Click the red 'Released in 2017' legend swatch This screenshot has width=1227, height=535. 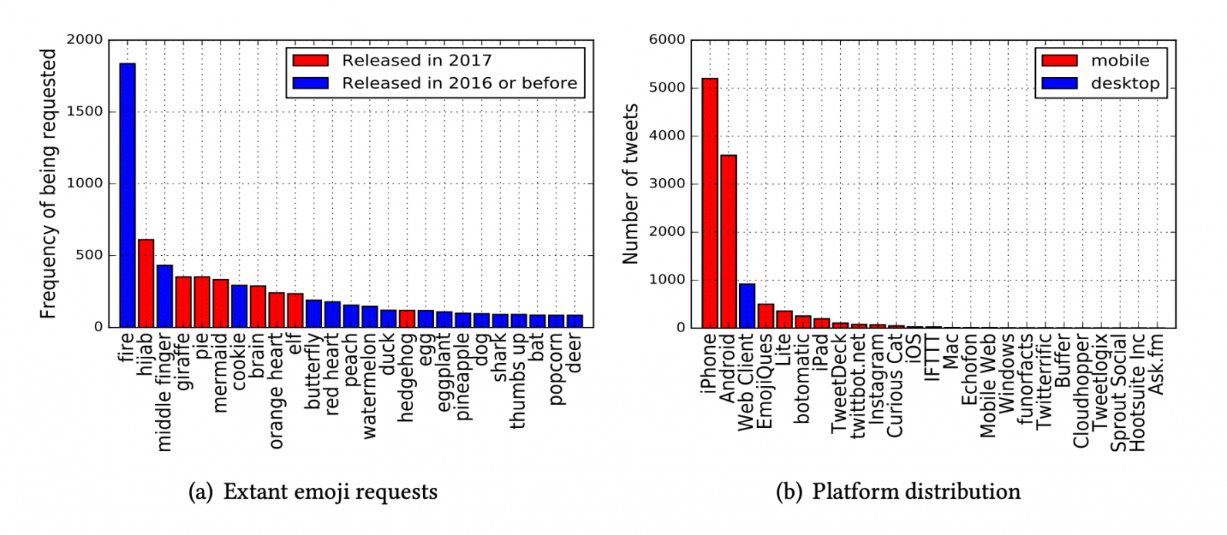(x=311, y=61)
